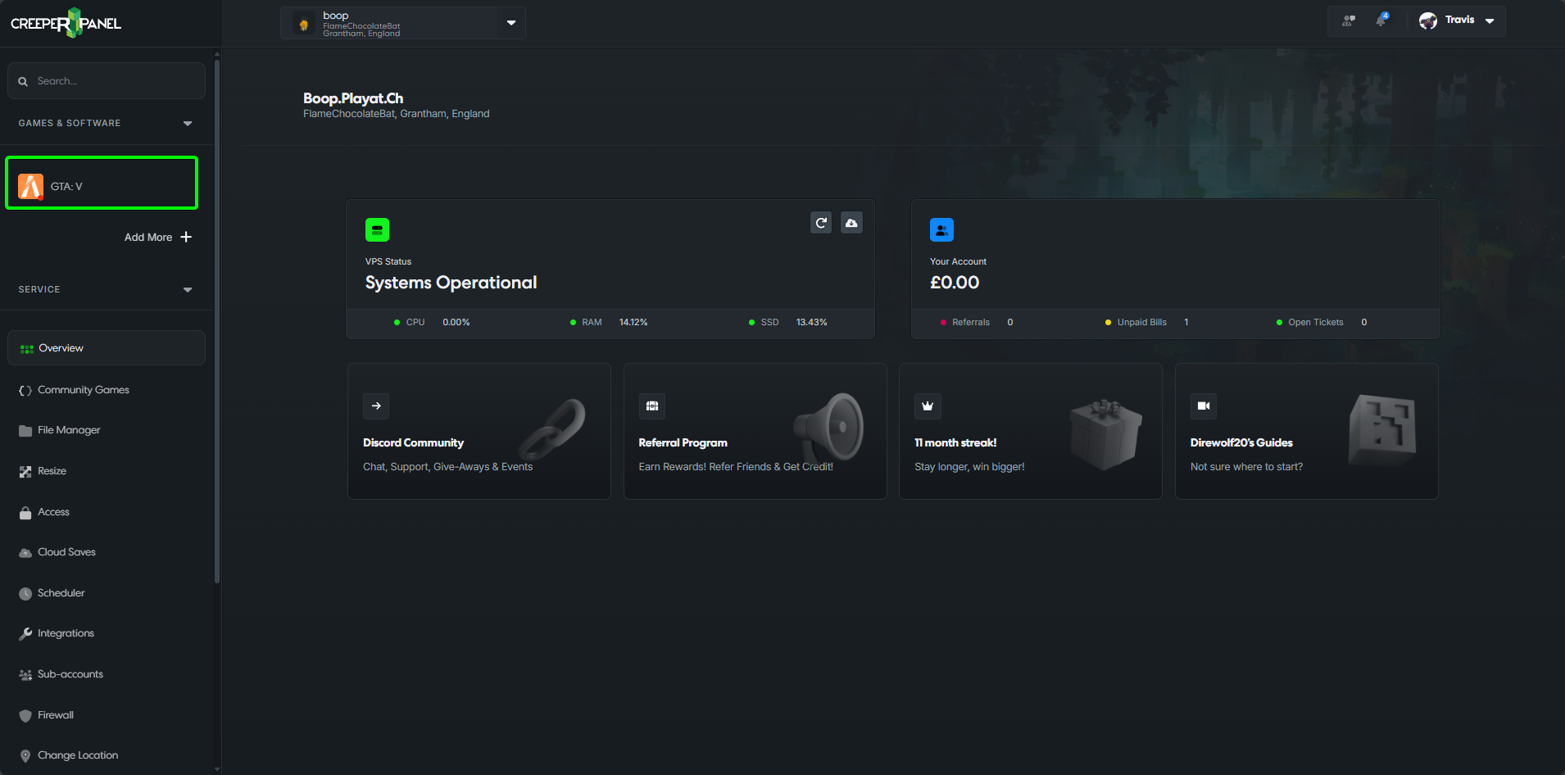Viewport: 1565px width, 775px height.
Task: Open the community chat icon in top bar
Action: tap(1348, 20)
